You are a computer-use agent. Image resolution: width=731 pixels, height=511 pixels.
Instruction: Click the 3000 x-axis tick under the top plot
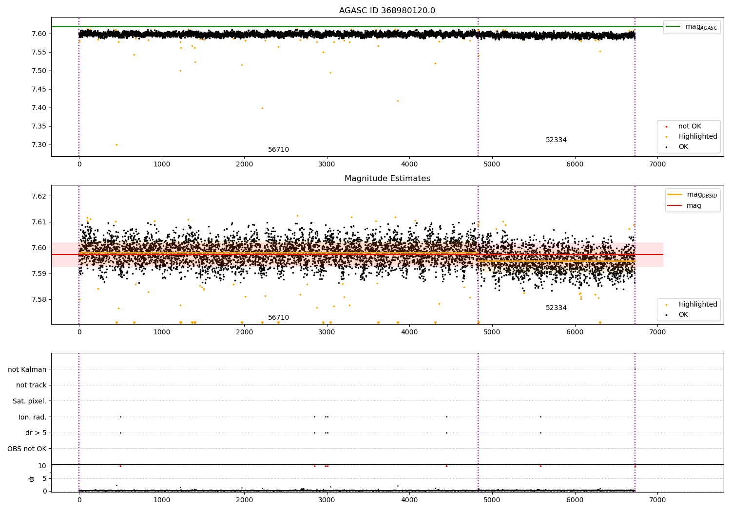(327, 164)
